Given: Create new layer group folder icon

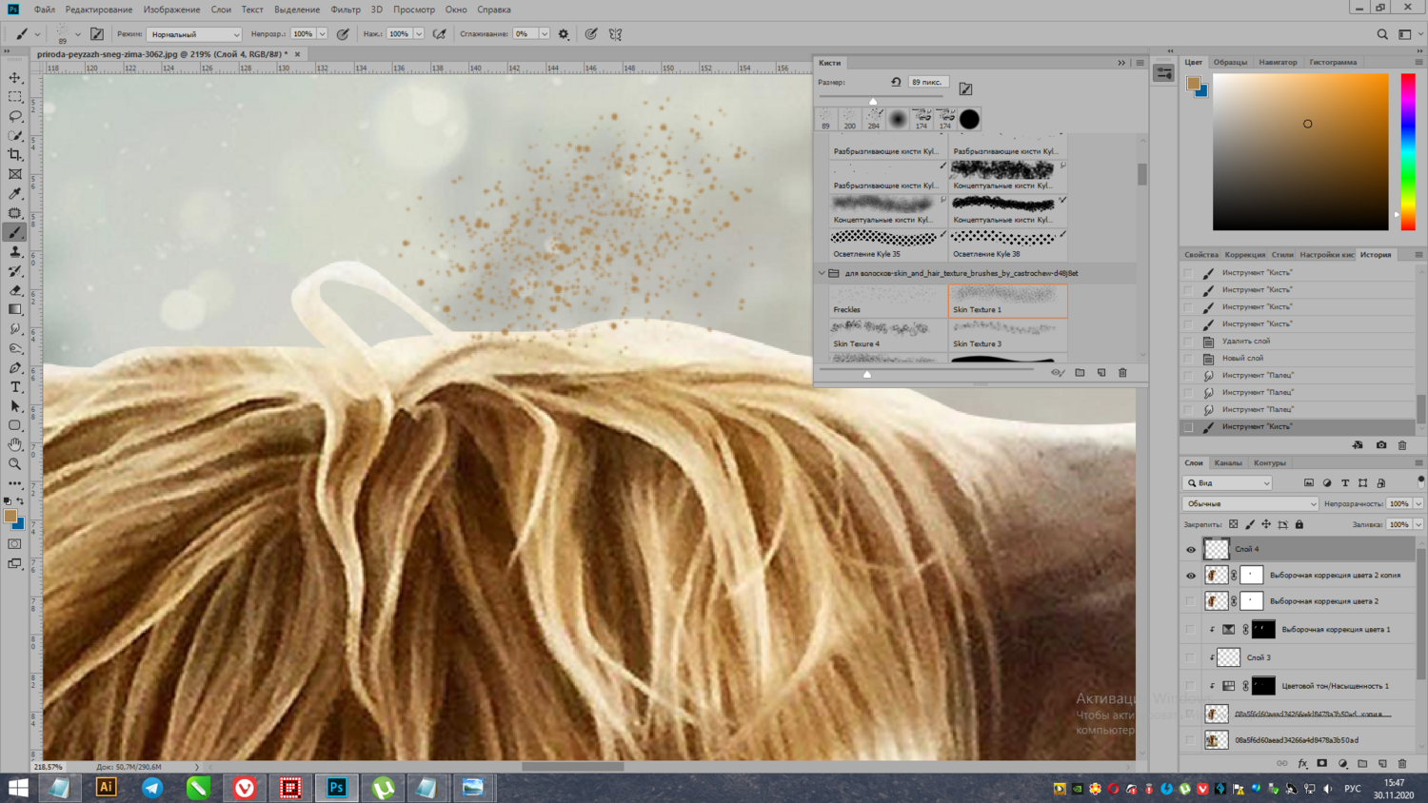Looking at the screenshot, I should coord(1362,764).
